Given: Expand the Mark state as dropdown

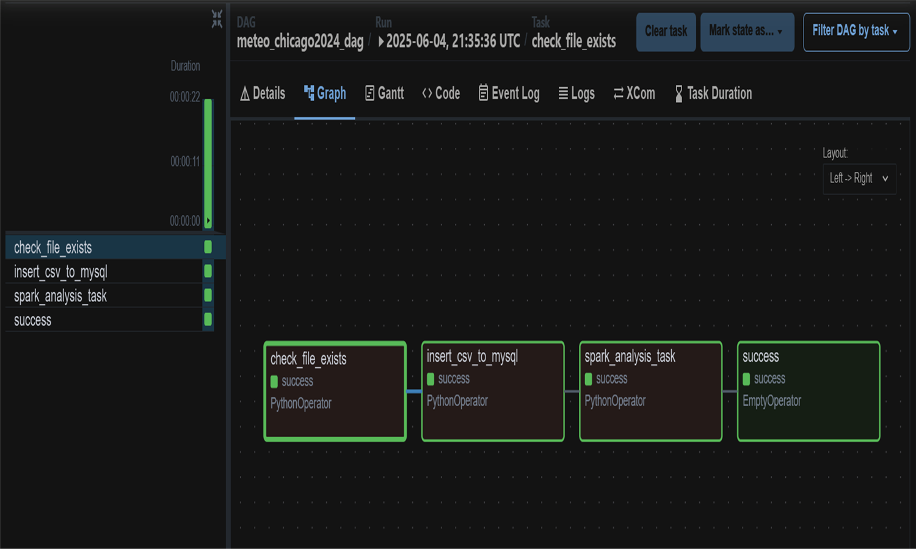Looking at the screenshot, I should pos(746,31).
